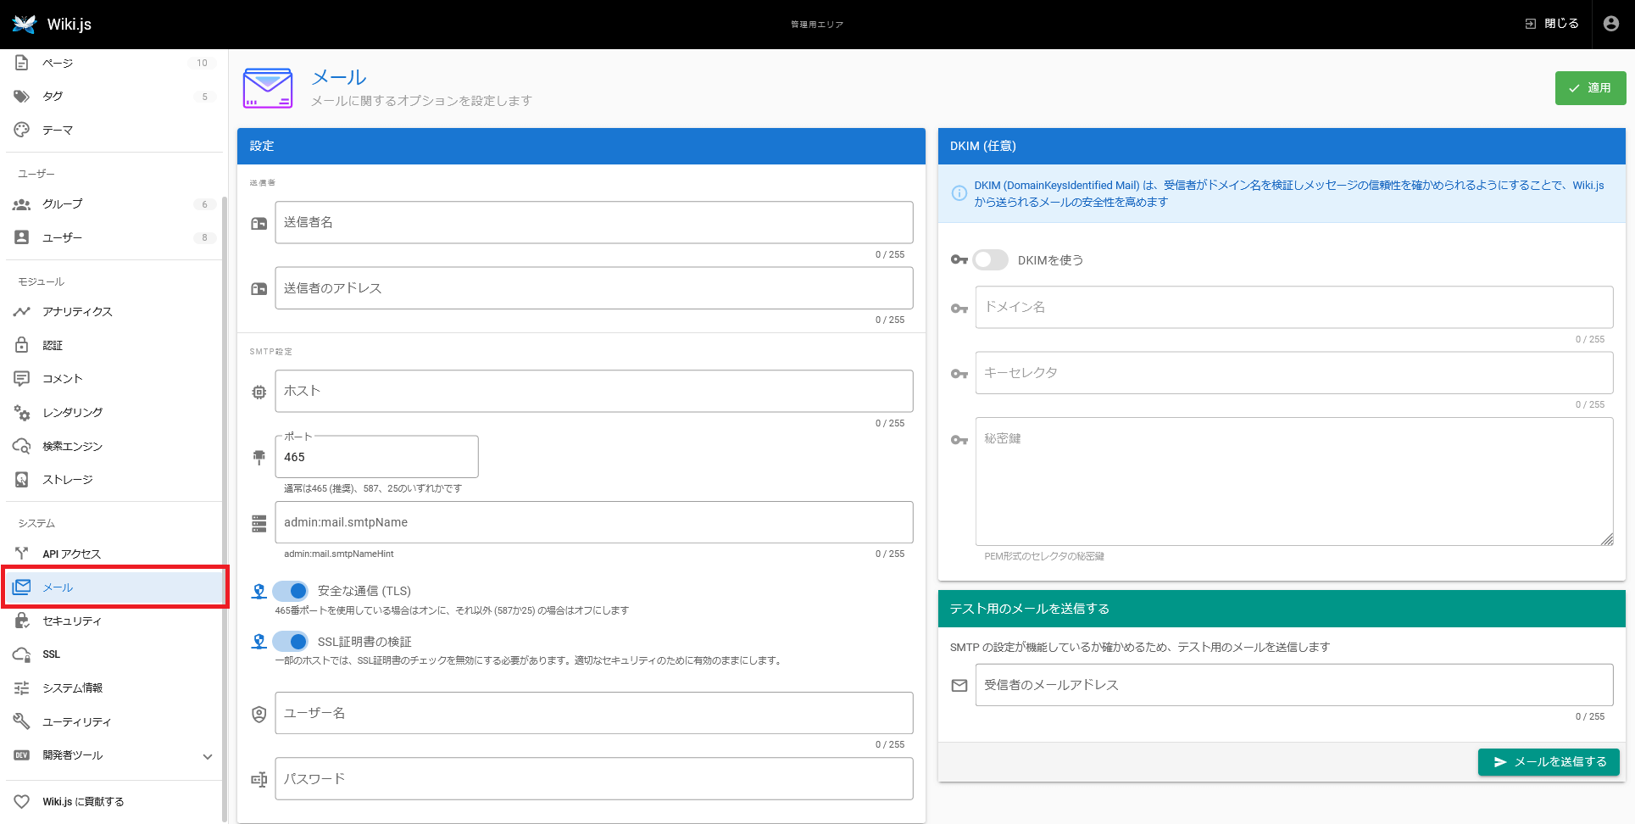Click the 秘密鍵 text area
This screenshot has width=1635, height=824.
point(1293,482)
